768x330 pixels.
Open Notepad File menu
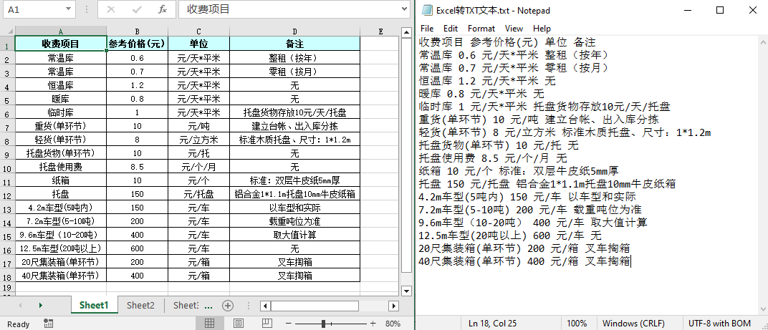click(x=426, y=29)
